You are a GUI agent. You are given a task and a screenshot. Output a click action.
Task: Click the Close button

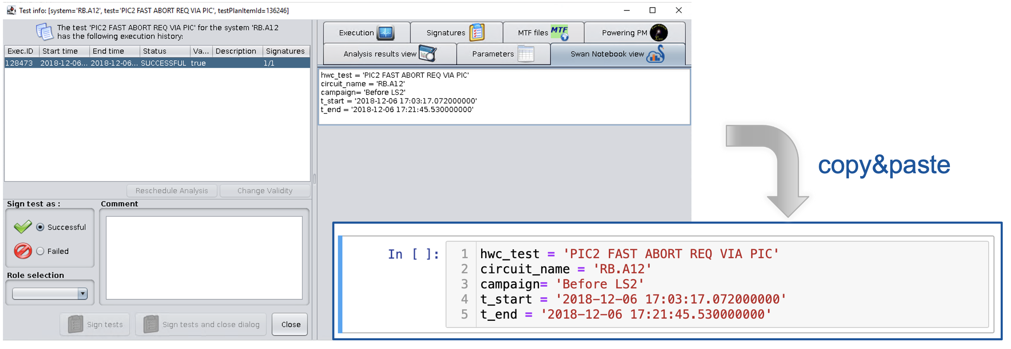290,324
